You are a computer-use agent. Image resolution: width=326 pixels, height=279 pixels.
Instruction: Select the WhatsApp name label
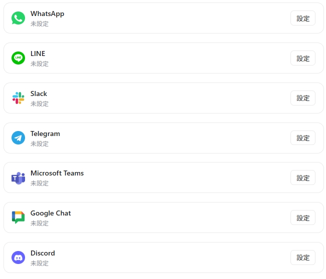(x=47, y=13)
